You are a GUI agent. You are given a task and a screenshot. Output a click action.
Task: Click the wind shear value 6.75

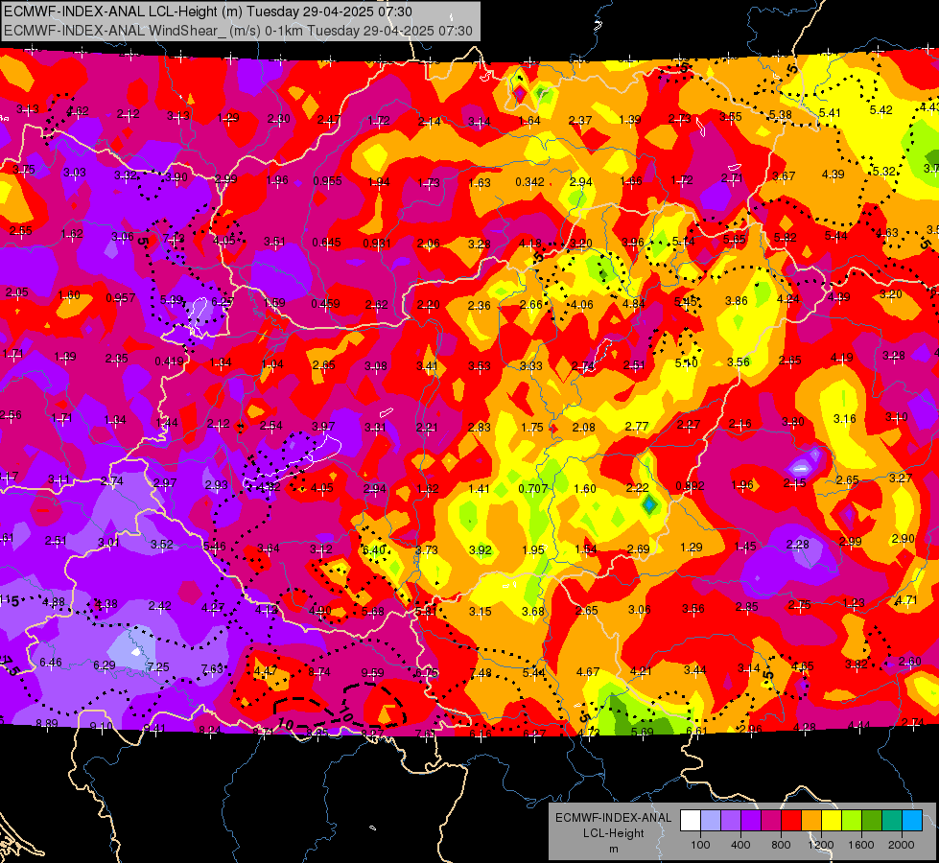[x=427, y=673]
